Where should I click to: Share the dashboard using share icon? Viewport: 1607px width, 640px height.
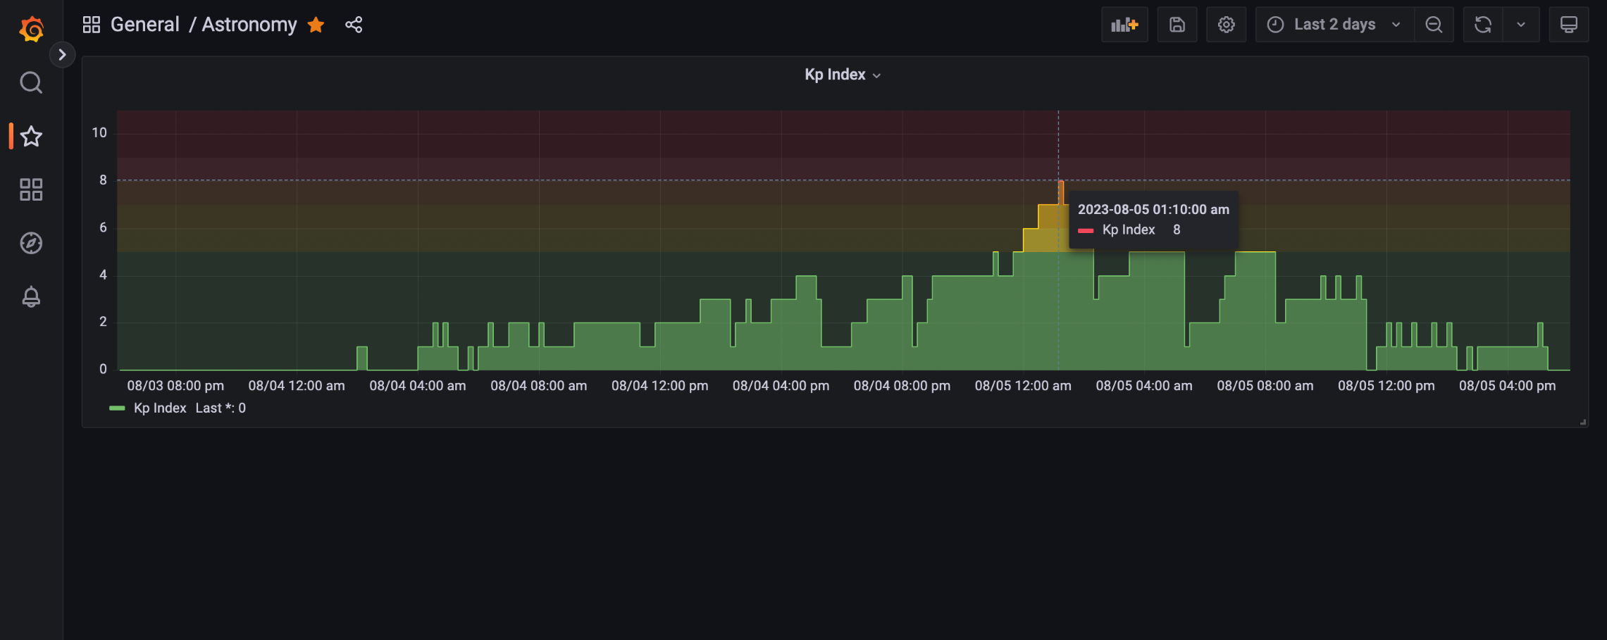point(354,25)
